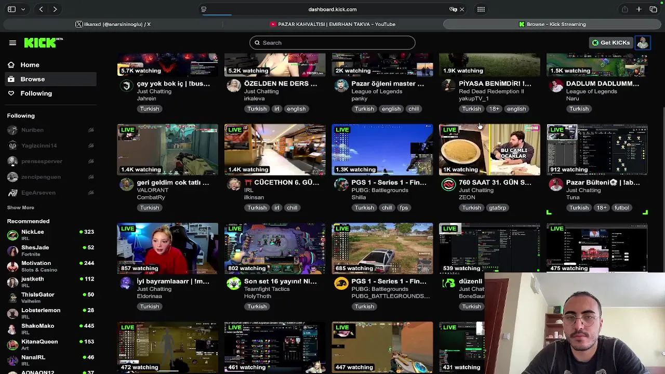
Task: Open the hamburger menu beside Kick logo
Action: point(12,43)
